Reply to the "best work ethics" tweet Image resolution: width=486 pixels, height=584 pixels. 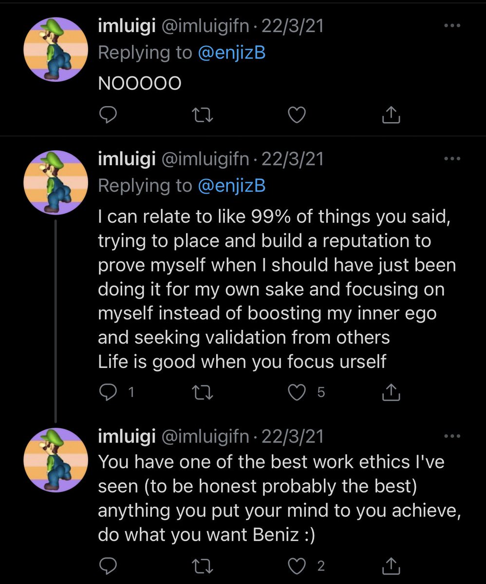[107, 566]
